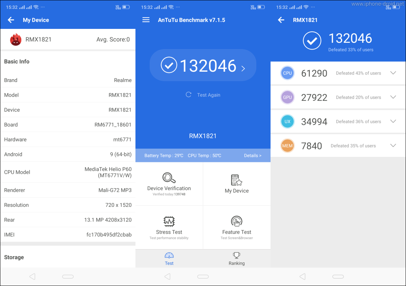Tap the Storage section heading

[x=14, y=257]
